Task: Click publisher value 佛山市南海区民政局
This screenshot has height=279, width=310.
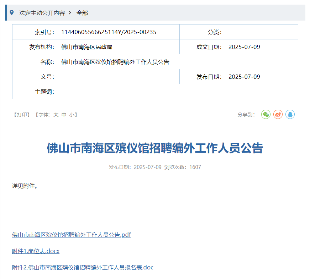Action: (87, 47)
